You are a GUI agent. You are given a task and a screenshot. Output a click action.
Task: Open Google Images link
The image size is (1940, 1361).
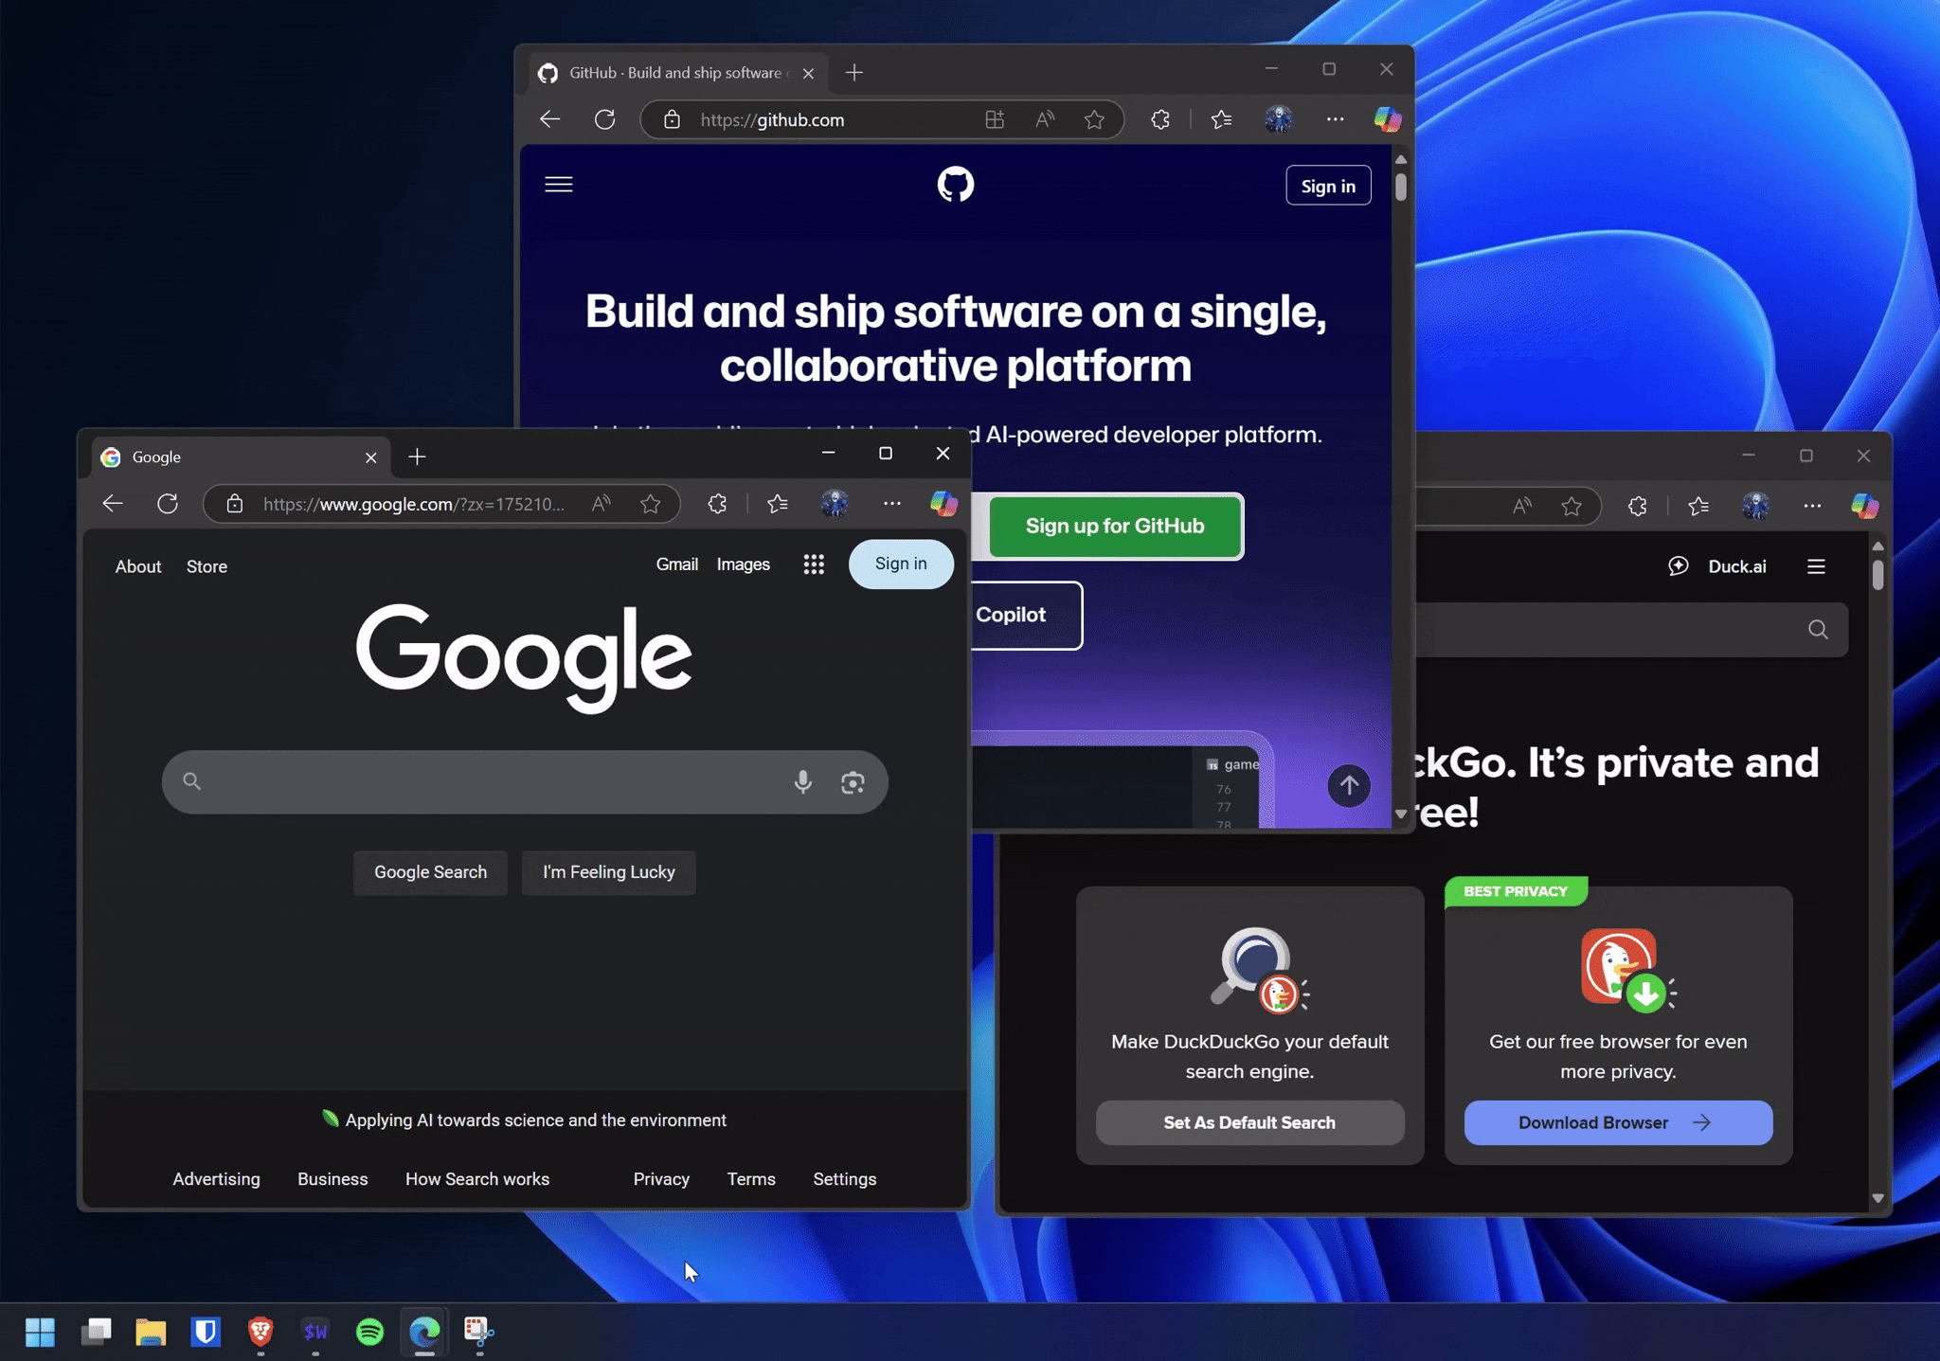744,564
